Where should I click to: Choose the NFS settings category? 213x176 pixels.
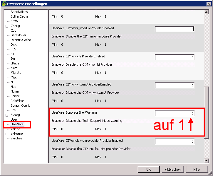14,82
